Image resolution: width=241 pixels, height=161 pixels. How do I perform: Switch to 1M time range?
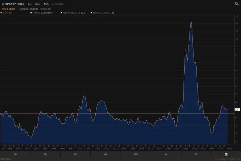point(75,154)
